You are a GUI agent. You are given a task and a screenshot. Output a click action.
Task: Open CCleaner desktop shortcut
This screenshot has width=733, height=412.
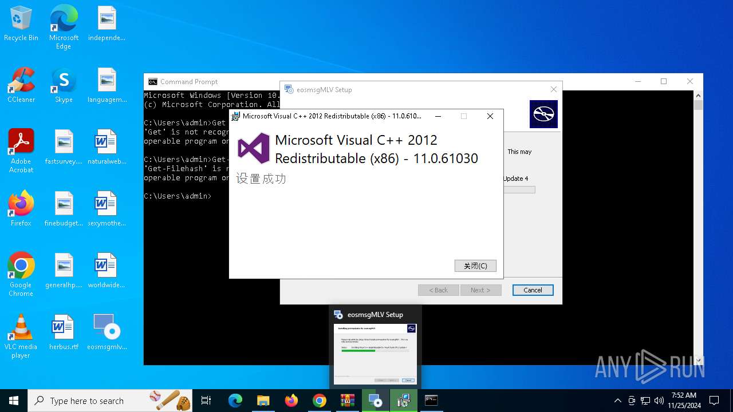click(21, 85)
